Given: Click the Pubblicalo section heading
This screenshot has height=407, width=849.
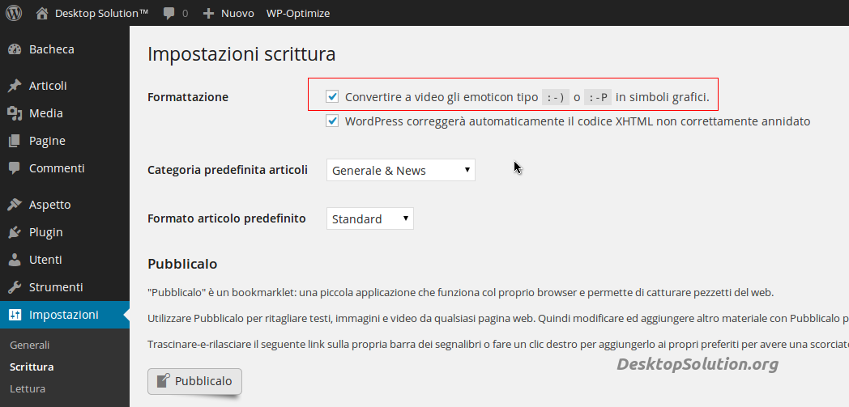Looking at the screenshot, I should pyautogui.click(x=182, y=265).
